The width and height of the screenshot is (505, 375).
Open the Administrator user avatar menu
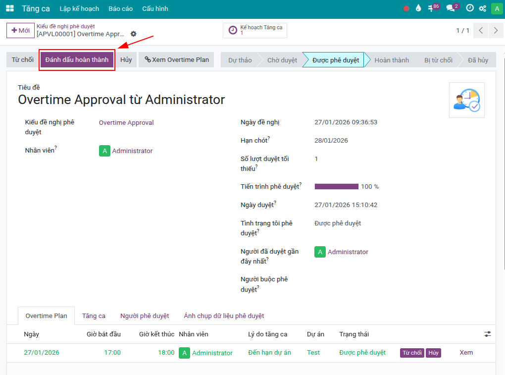point(497,8)
